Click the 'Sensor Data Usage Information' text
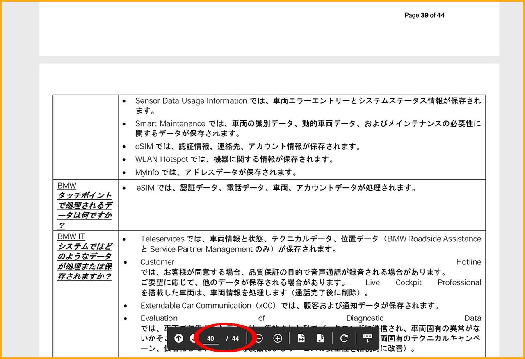 point(191,101)
